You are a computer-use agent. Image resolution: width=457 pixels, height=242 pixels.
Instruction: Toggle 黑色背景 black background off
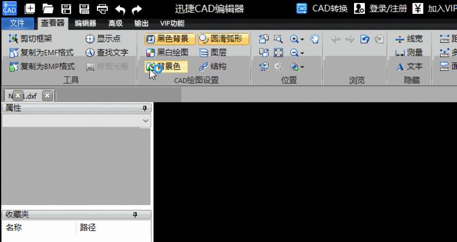pyautogui.click(x=170, y=39)
